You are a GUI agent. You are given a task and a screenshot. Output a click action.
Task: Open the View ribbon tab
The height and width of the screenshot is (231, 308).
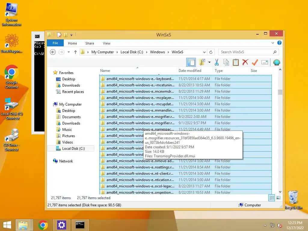107,43
